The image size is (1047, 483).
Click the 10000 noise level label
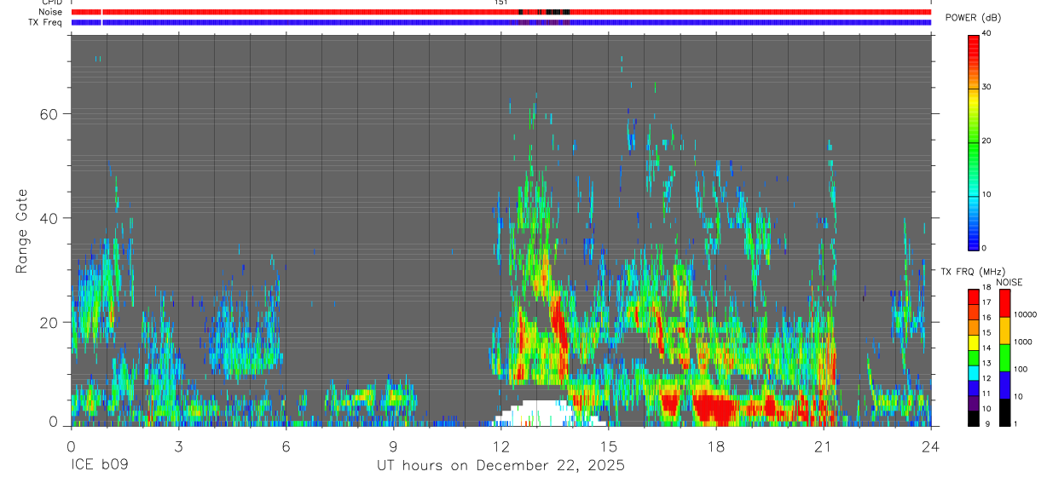pos(1024,314)
